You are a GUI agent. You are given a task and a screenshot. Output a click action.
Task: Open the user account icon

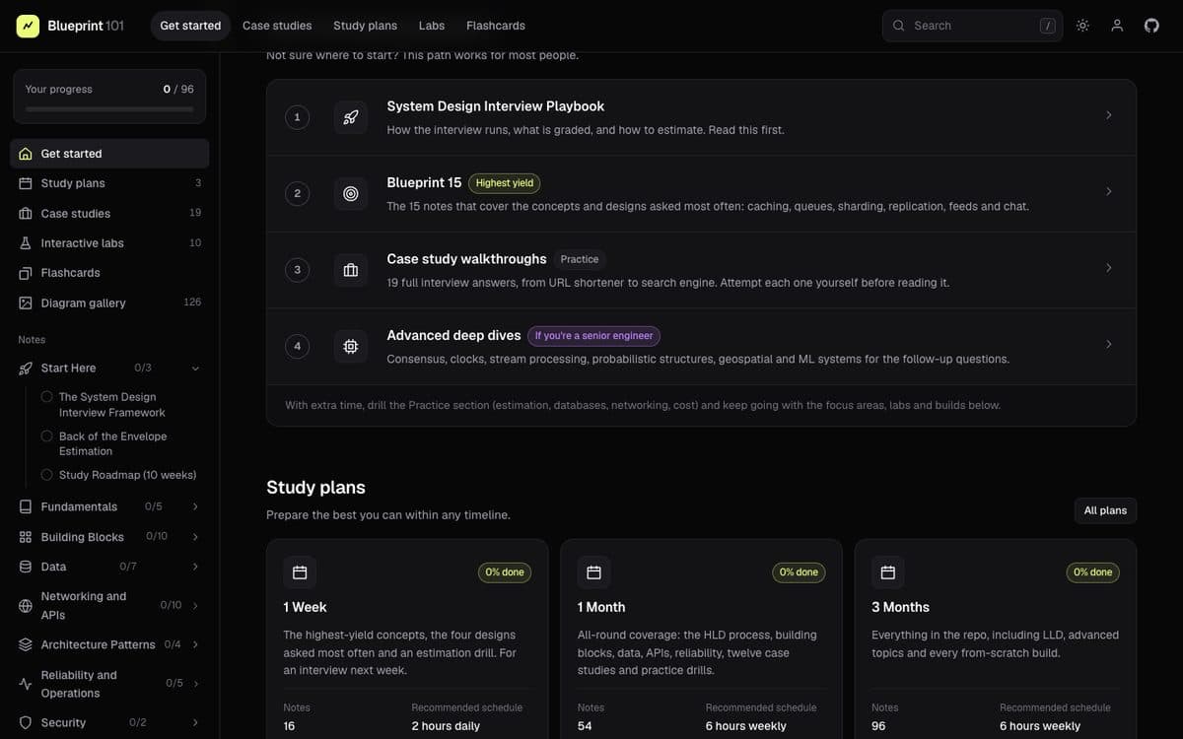(x=1117, y=26)
